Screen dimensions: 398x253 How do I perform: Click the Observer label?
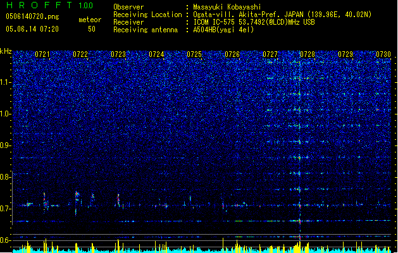point(128,7)
